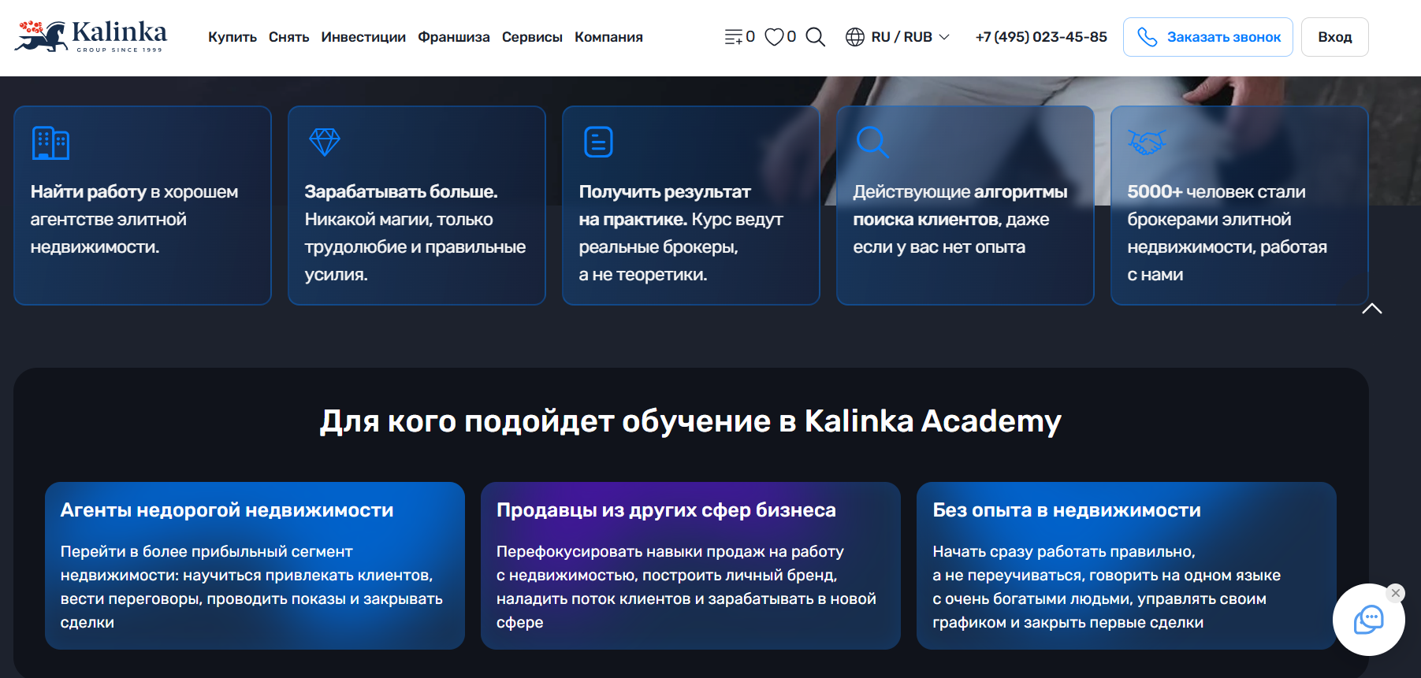Open the Компания menu
Screen dimensions: 1421x678
tap(608, 37)
